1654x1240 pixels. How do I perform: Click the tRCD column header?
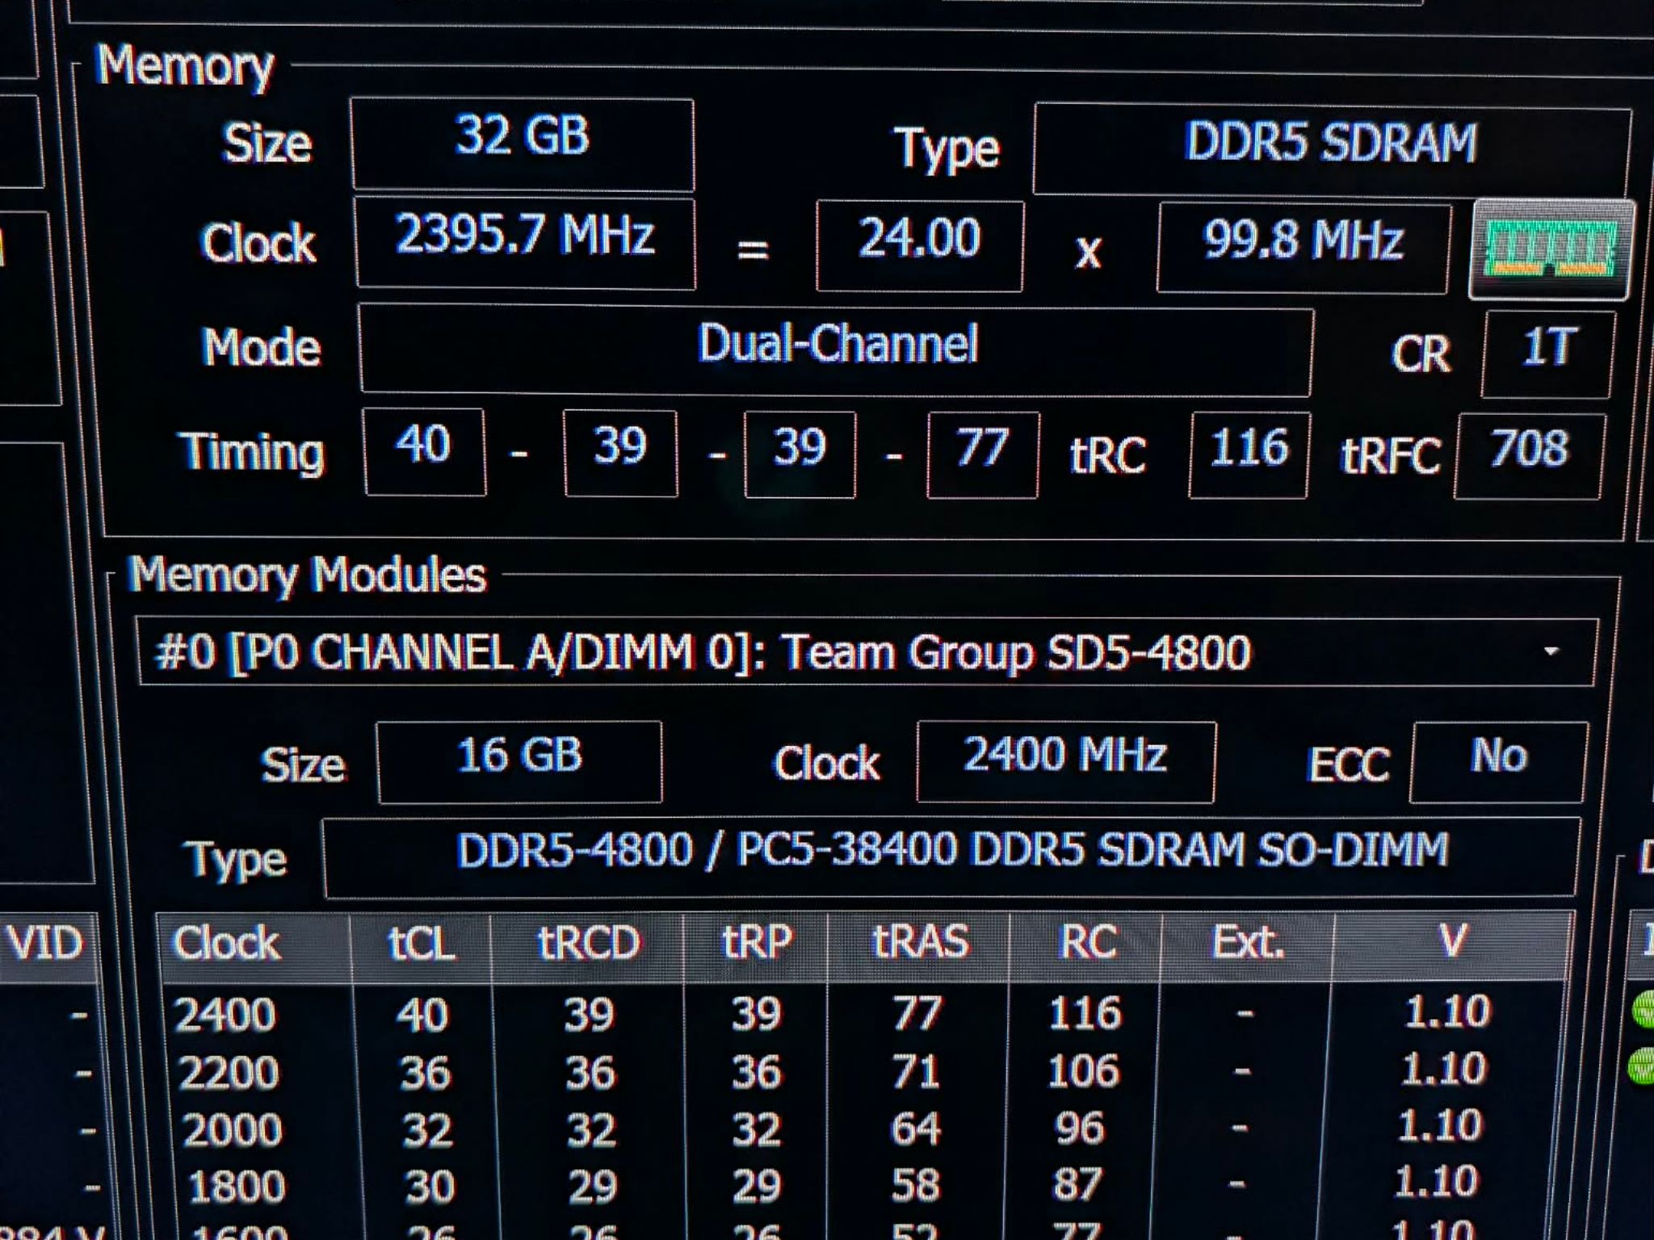[587, 946]
